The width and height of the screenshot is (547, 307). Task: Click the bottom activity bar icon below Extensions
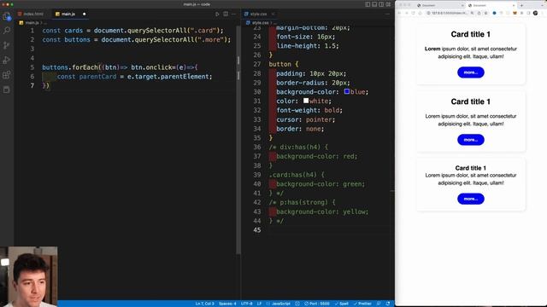[x=7, y=90]
